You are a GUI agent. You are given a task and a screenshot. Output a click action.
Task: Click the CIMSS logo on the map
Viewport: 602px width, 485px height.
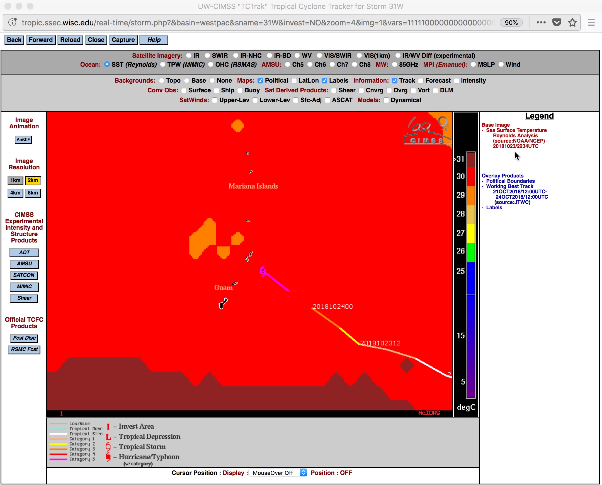tap(427, 130)
